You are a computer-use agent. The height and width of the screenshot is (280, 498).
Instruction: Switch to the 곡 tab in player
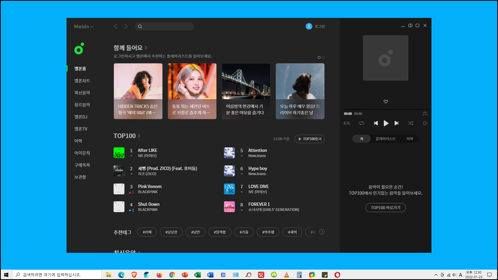tap(361, 139)
